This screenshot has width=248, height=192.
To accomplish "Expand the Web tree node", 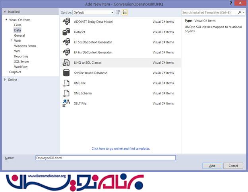I will (x=12, y=41).
